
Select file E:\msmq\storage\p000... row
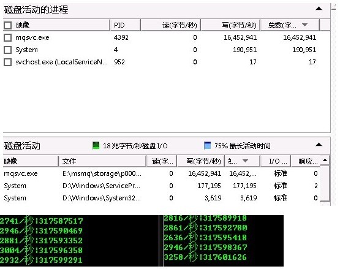click(102, 173)
